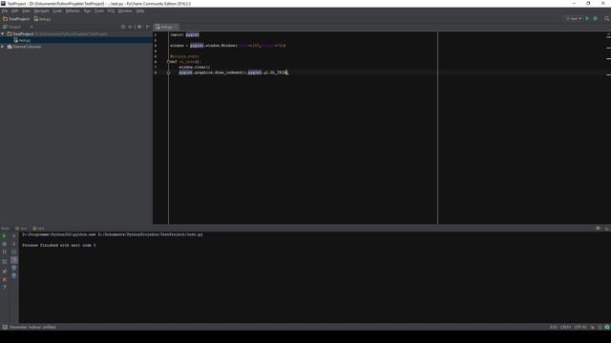Open the Edit menu

click(x=15, y=10)
